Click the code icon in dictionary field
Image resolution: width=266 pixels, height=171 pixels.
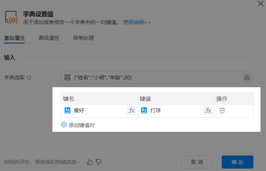point(68,78)
